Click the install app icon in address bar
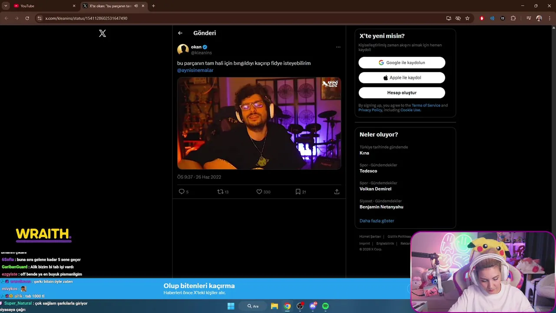The image size is (556, 313). [x=449, y=18]
